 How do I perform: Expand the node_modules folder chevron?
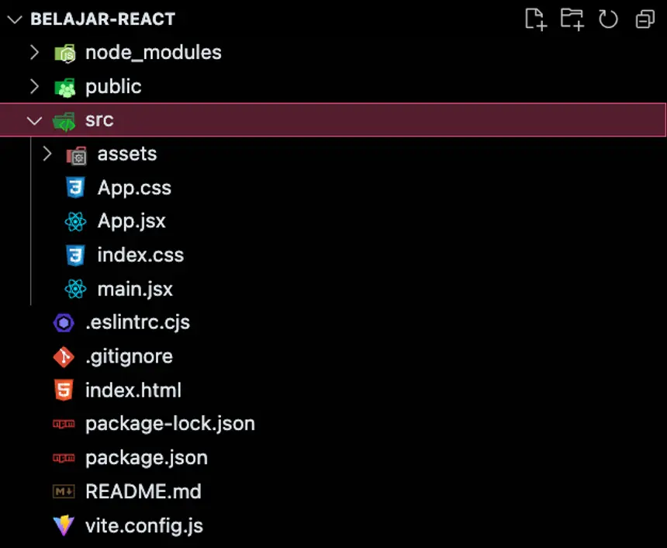(34, 53)
